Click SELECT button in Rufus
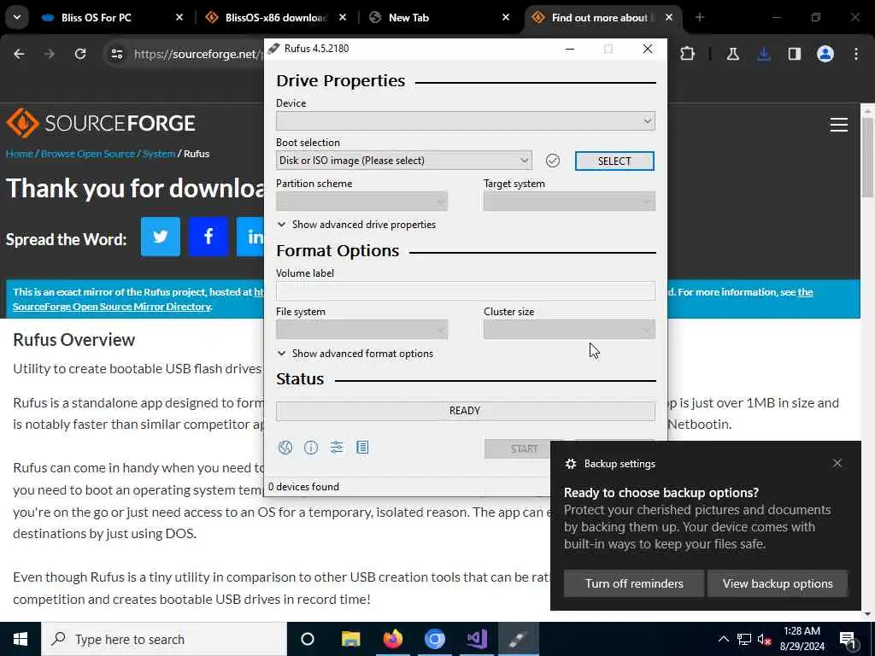 (x=614, y=161)
